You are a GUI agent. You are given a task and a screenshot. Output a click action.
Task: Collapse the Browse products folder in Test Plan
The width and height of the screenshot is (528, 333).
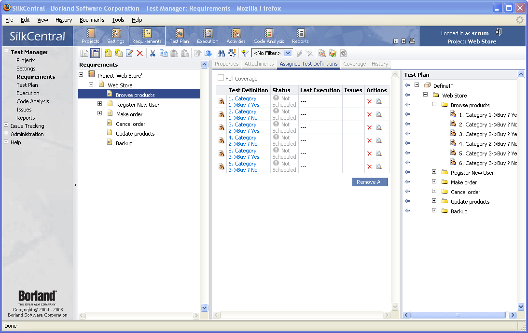434,104
